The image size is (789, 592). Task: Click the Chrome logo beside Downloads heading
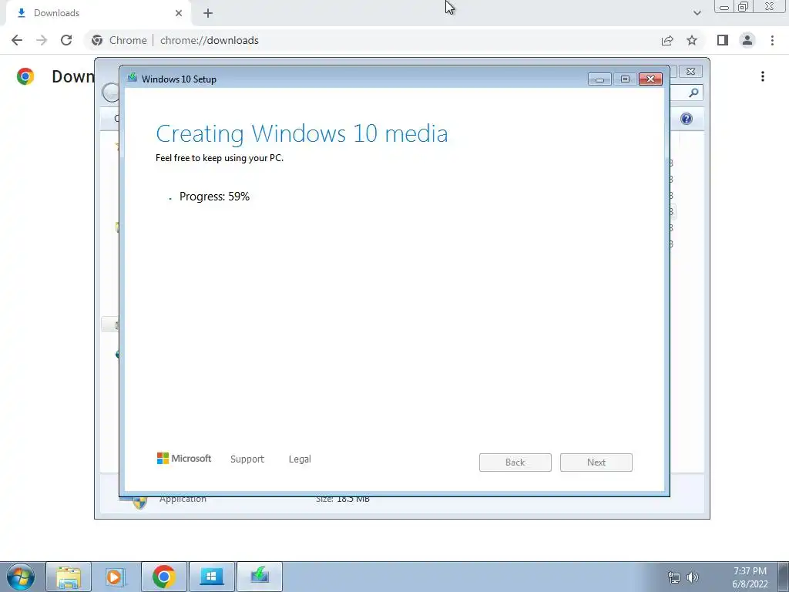click(25, 76)
